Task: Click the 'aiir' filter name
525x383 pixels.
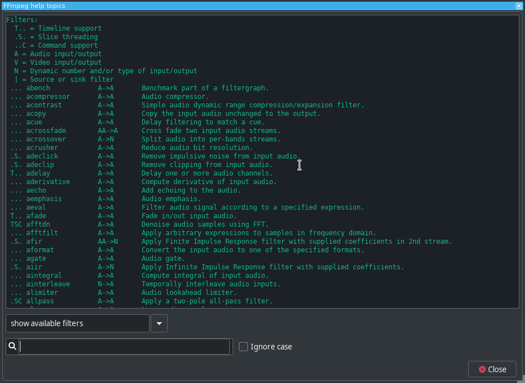Action: pyautogui.click(x=34, y=267)
